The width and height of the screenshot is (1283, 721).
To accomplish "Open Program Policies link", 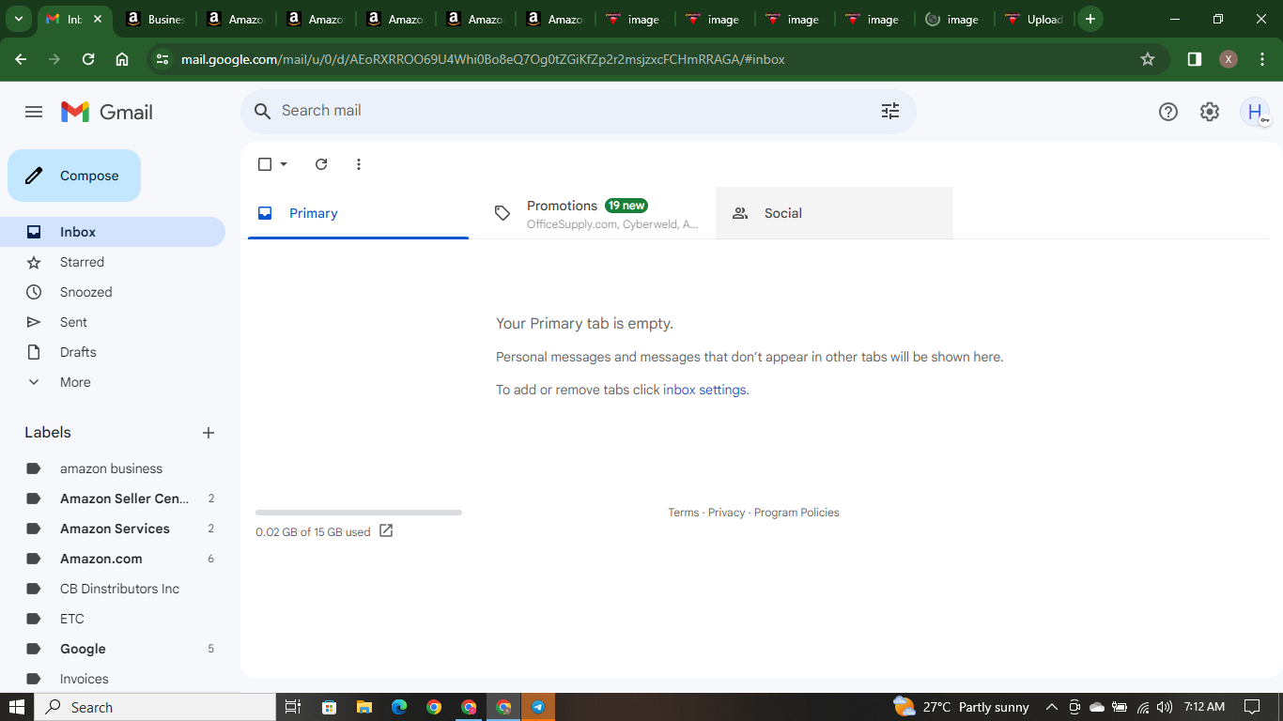I will click(x=796, y=513).
